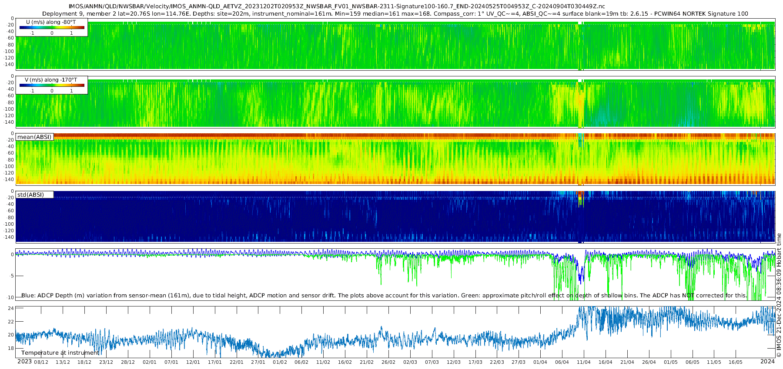Image resolution: width=783 pixels, height=369 pixels.
Task: Click the 17/03 date tick label
Action: pos(475,362)
